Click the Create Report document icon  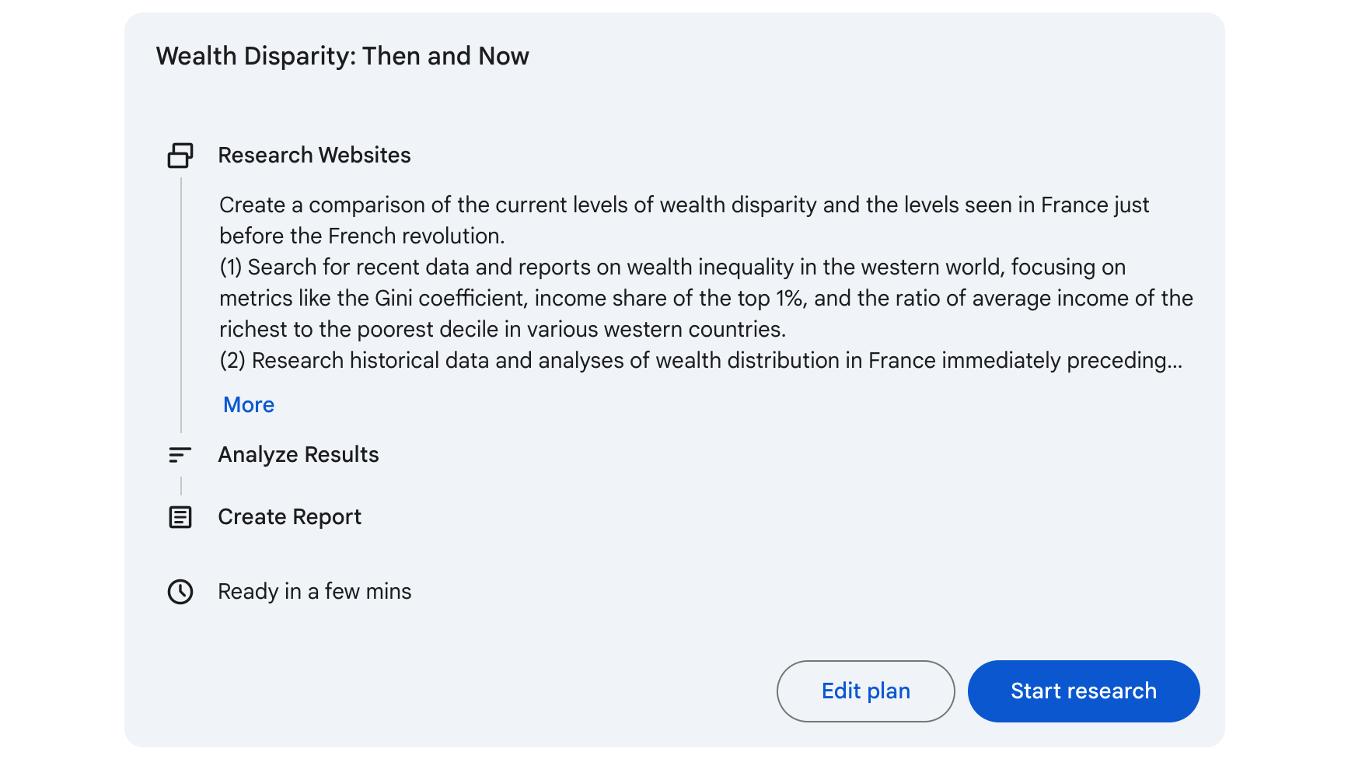(x=180, y=517)
